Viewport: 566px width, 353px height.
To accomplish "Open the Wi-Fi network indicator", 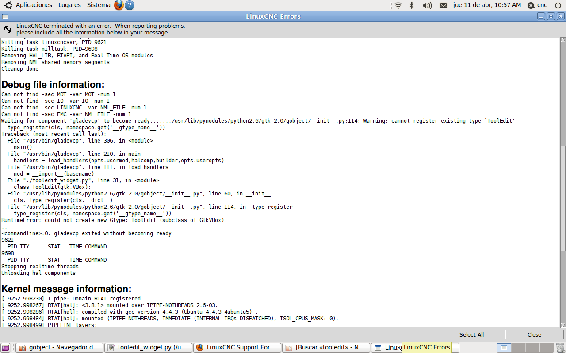I will [398, 5].
